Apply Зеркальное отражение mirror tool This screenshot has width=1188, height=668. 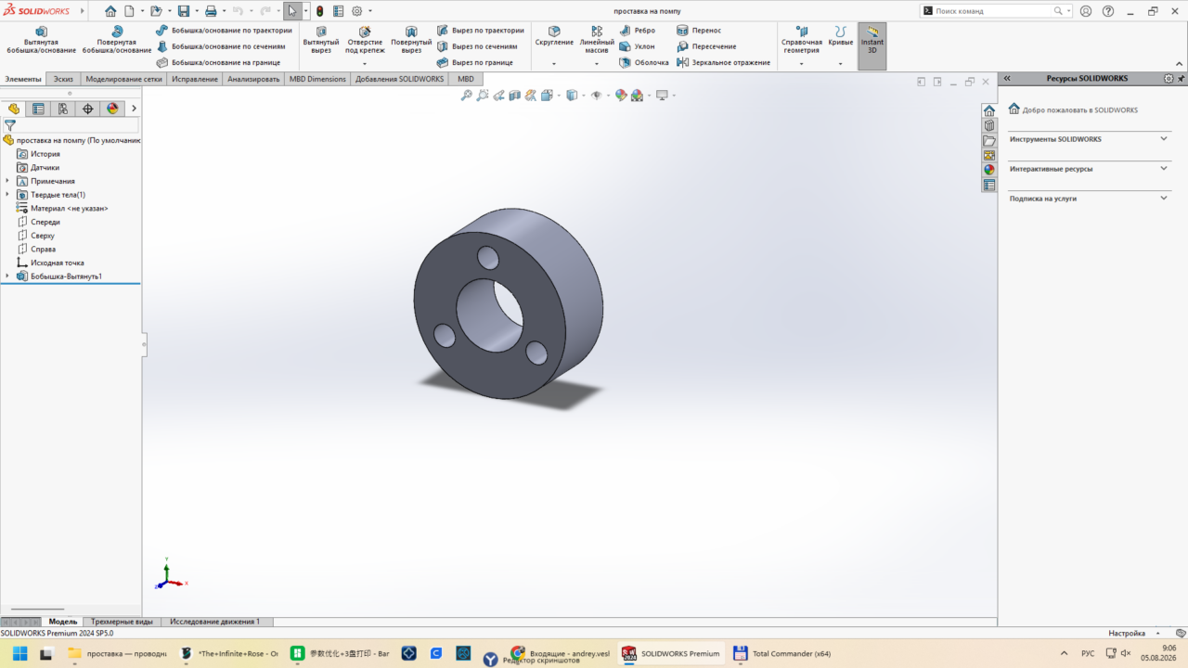tap(723, 62)
